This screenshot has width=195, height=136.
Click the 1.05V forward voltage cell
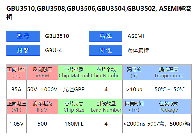coord(17,124)
